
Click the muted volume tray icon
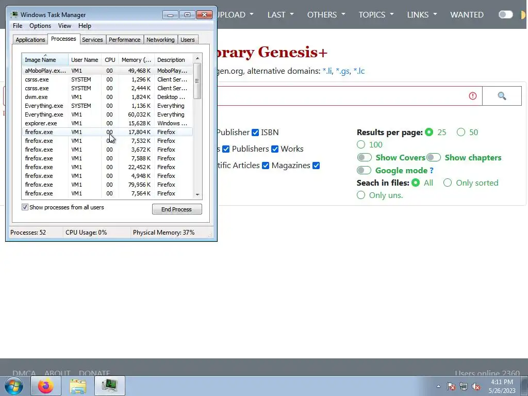pos(476,387)
